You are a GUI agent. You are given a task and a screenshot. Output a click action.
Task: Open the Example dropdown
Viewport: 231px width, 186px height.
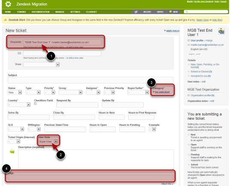click(152, 129)
